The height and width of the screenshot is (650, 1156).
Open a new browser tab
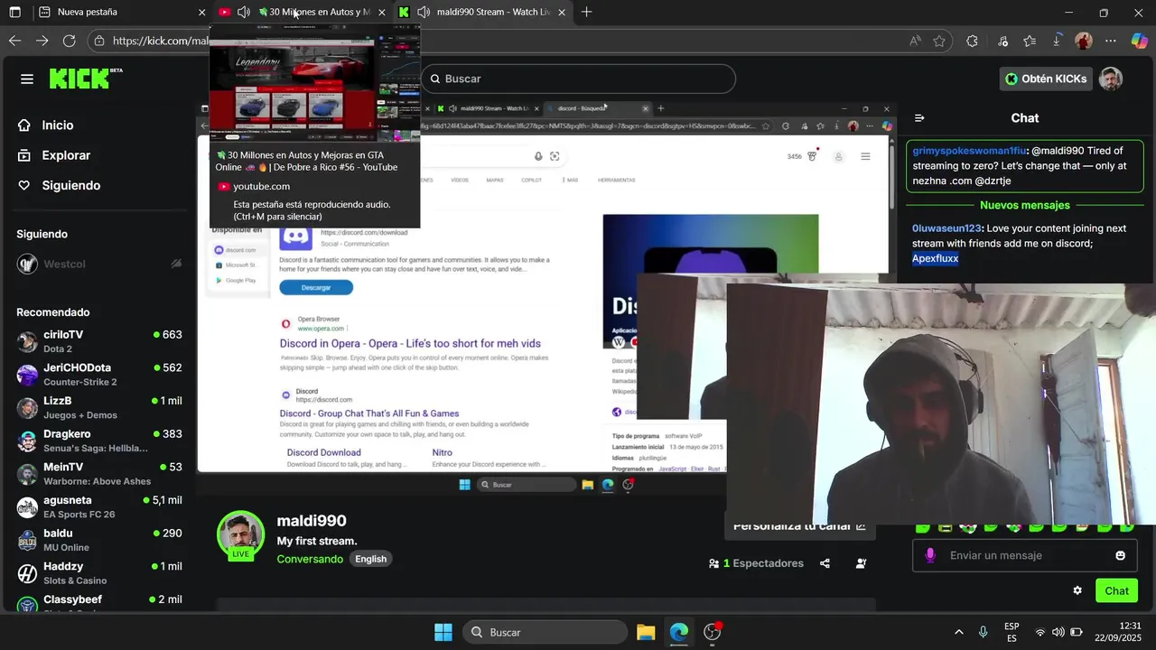[587, 12]
